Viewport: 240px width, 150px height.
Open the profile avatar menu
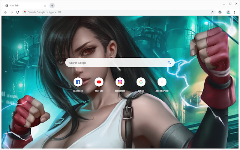click(228, 12)
